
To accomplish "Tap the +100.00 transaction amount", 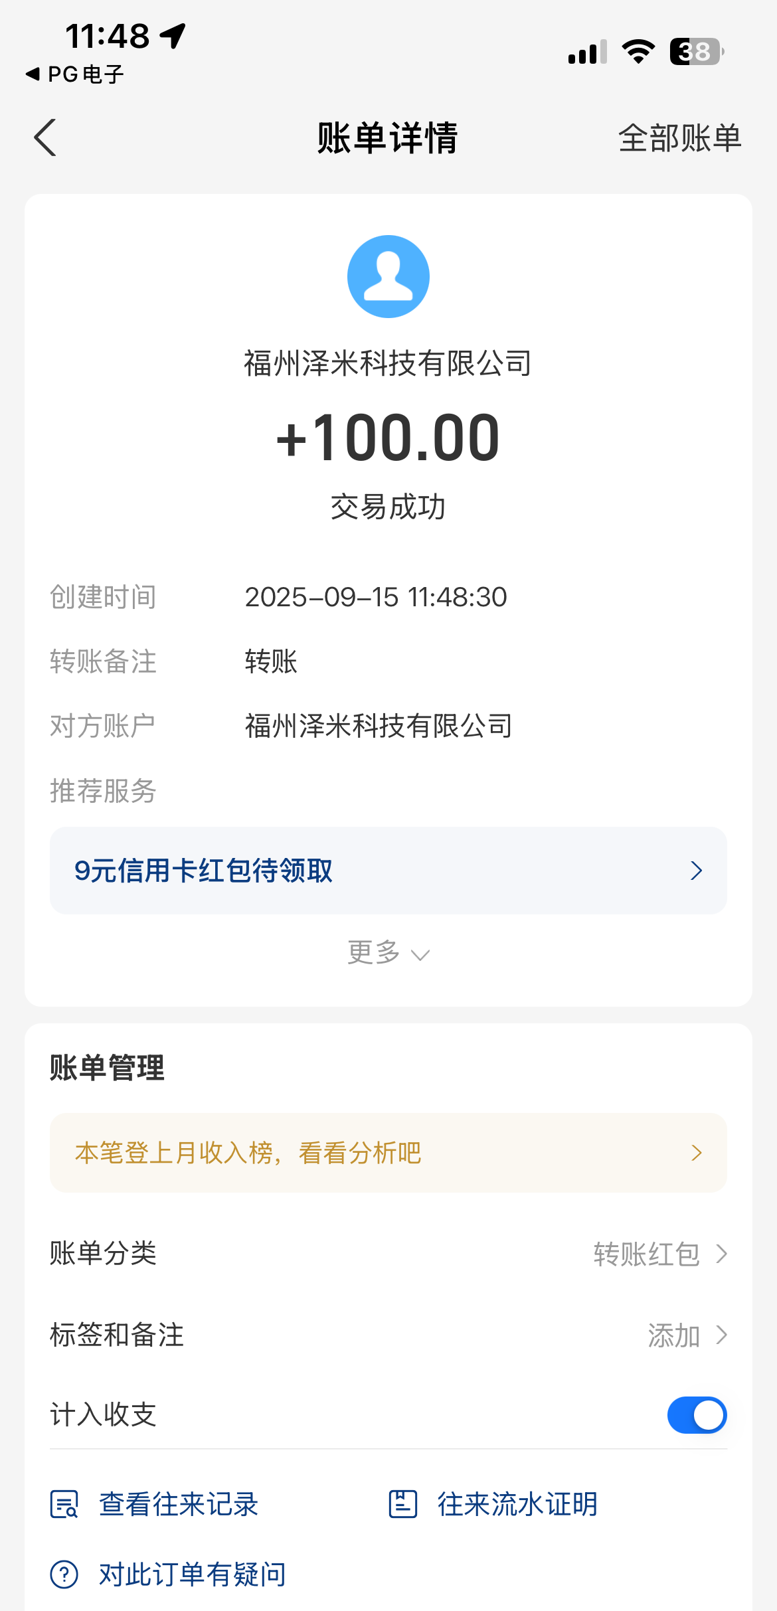I will [388, 438].
